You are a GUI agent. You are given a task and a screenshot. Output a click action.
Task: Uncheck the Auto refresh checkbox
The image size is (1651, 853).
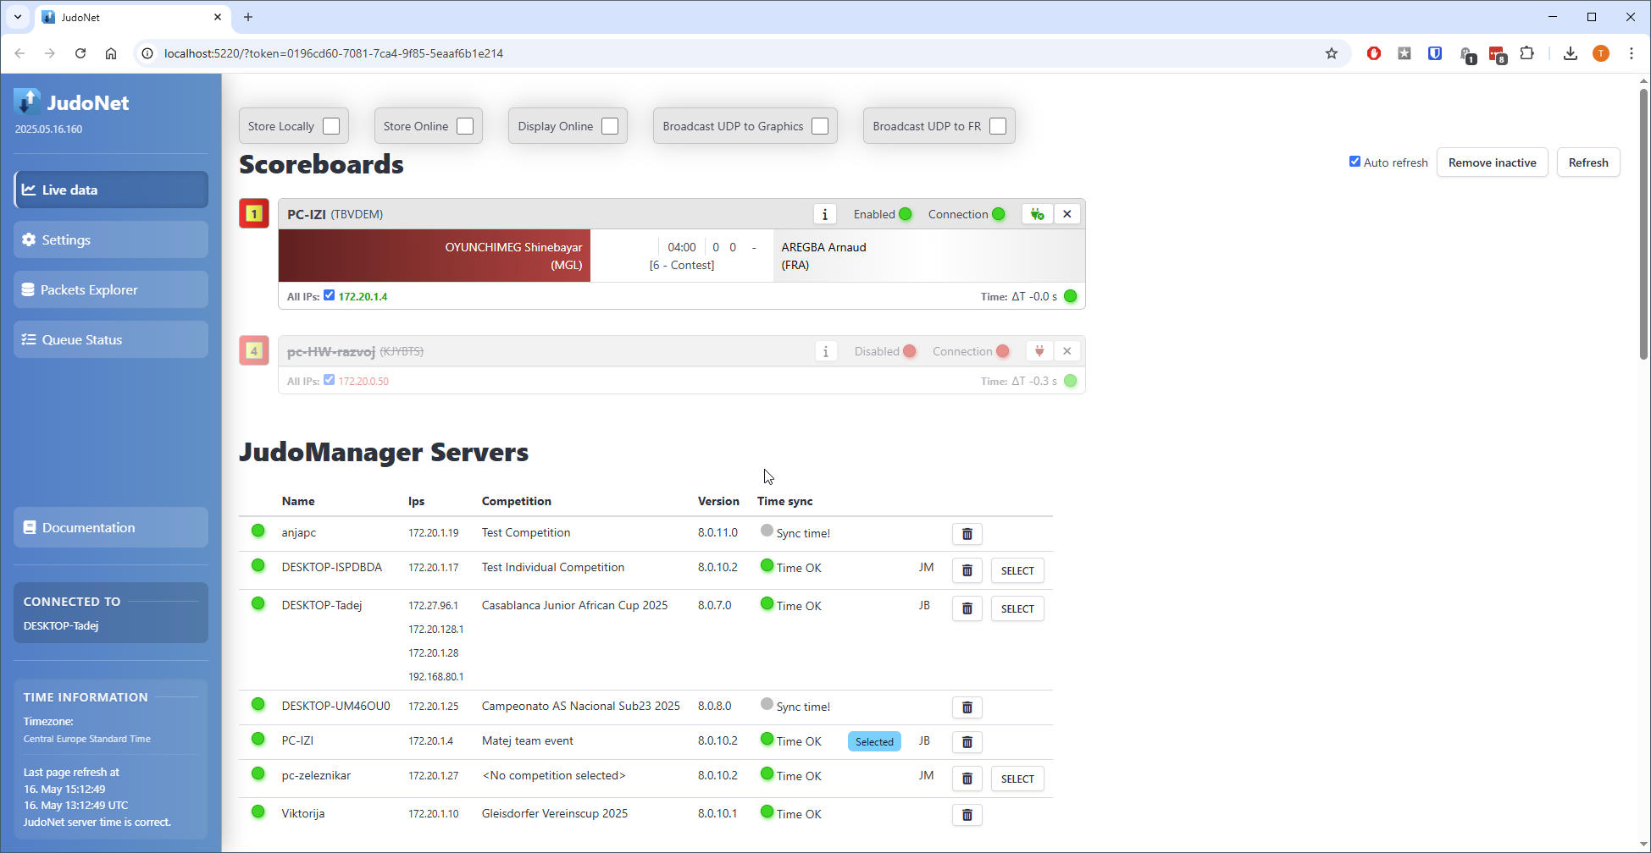1355,162
